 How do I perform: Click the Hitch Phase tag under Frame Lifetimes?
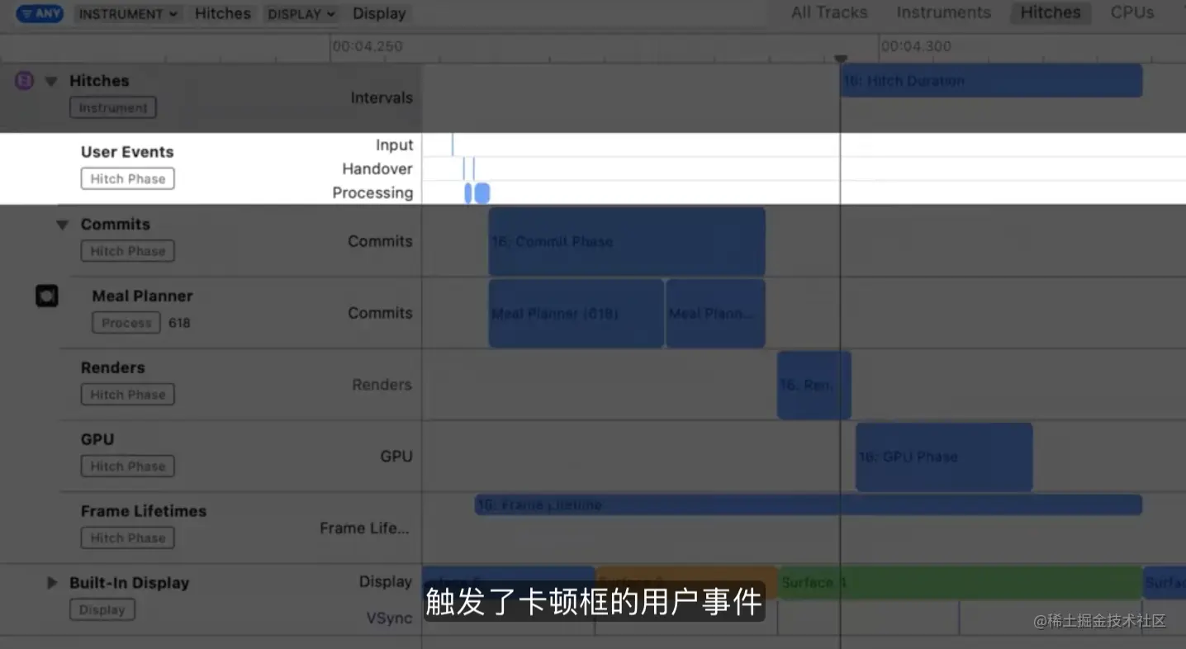click(128, 538)
